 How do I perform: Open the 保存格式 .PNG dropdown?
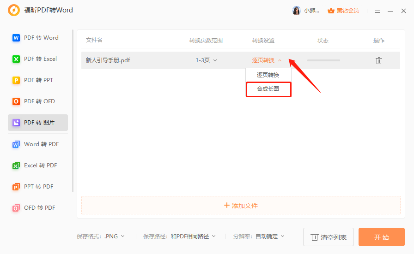tap(114, 236)
